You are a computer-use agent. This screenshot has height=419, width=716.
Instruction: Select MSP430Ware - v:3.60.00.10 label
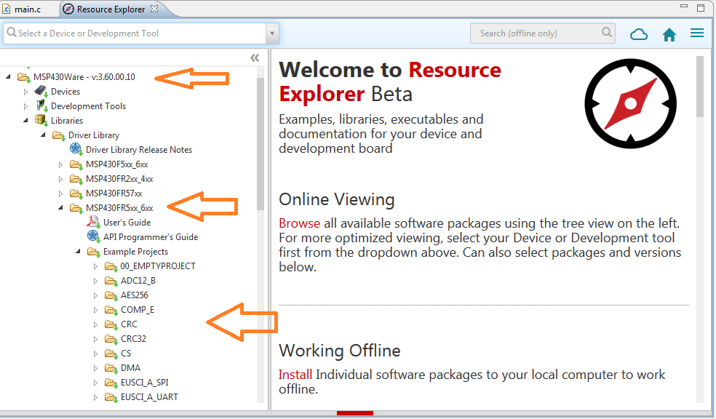[x=84, y=77]
